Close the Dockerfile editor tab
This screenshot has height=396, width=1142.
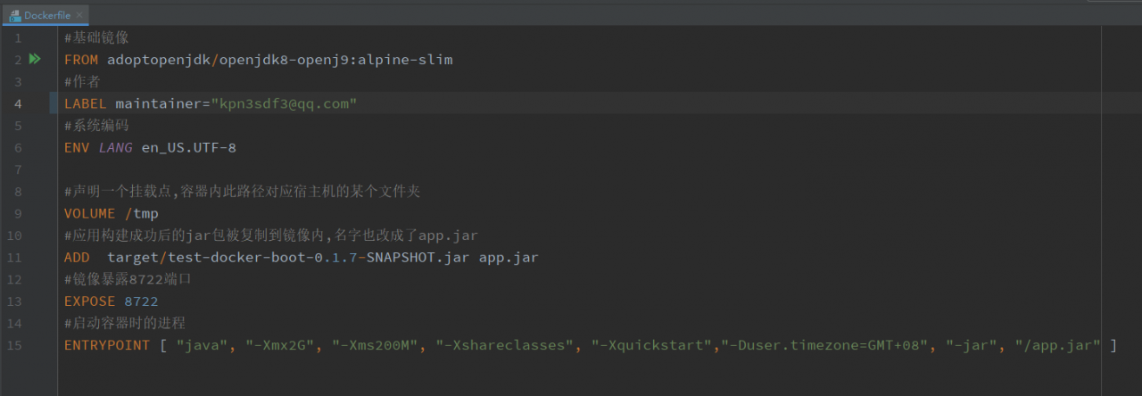pyautogui.click(x=80, y=15)
